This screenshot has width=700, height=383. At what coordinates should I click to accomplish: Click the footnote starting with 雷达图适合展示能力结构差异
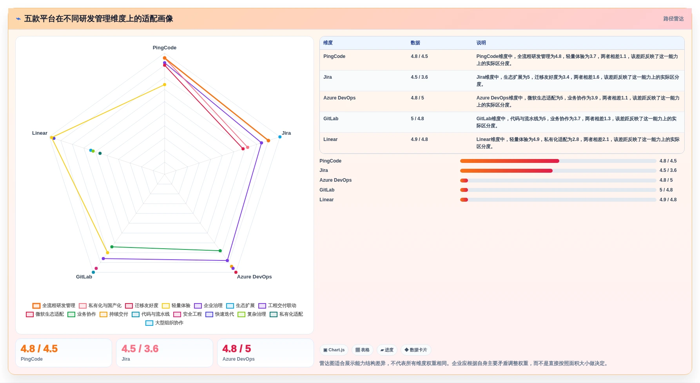[x=464, y=363]
